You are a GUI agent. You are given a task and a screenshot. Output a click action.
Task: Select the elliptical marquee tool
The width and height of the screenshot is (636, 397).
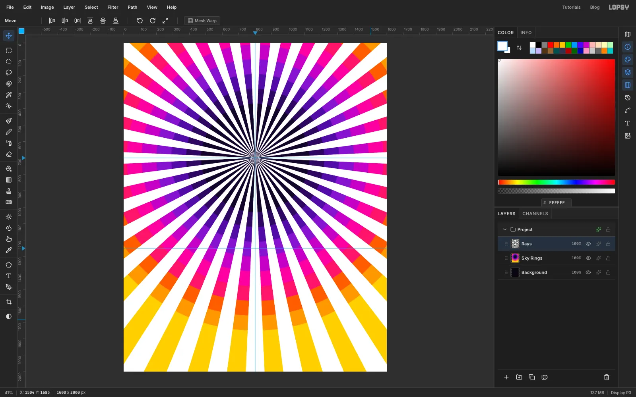(9, 62)
